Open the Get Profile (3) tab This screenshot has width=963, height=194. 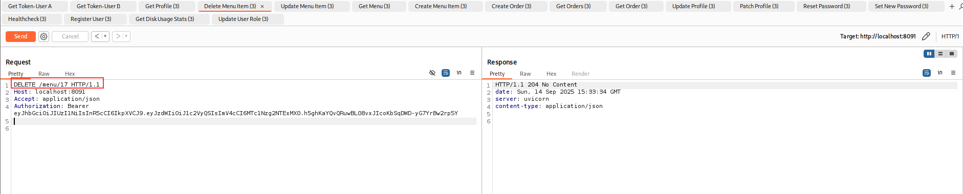point(166,6)
